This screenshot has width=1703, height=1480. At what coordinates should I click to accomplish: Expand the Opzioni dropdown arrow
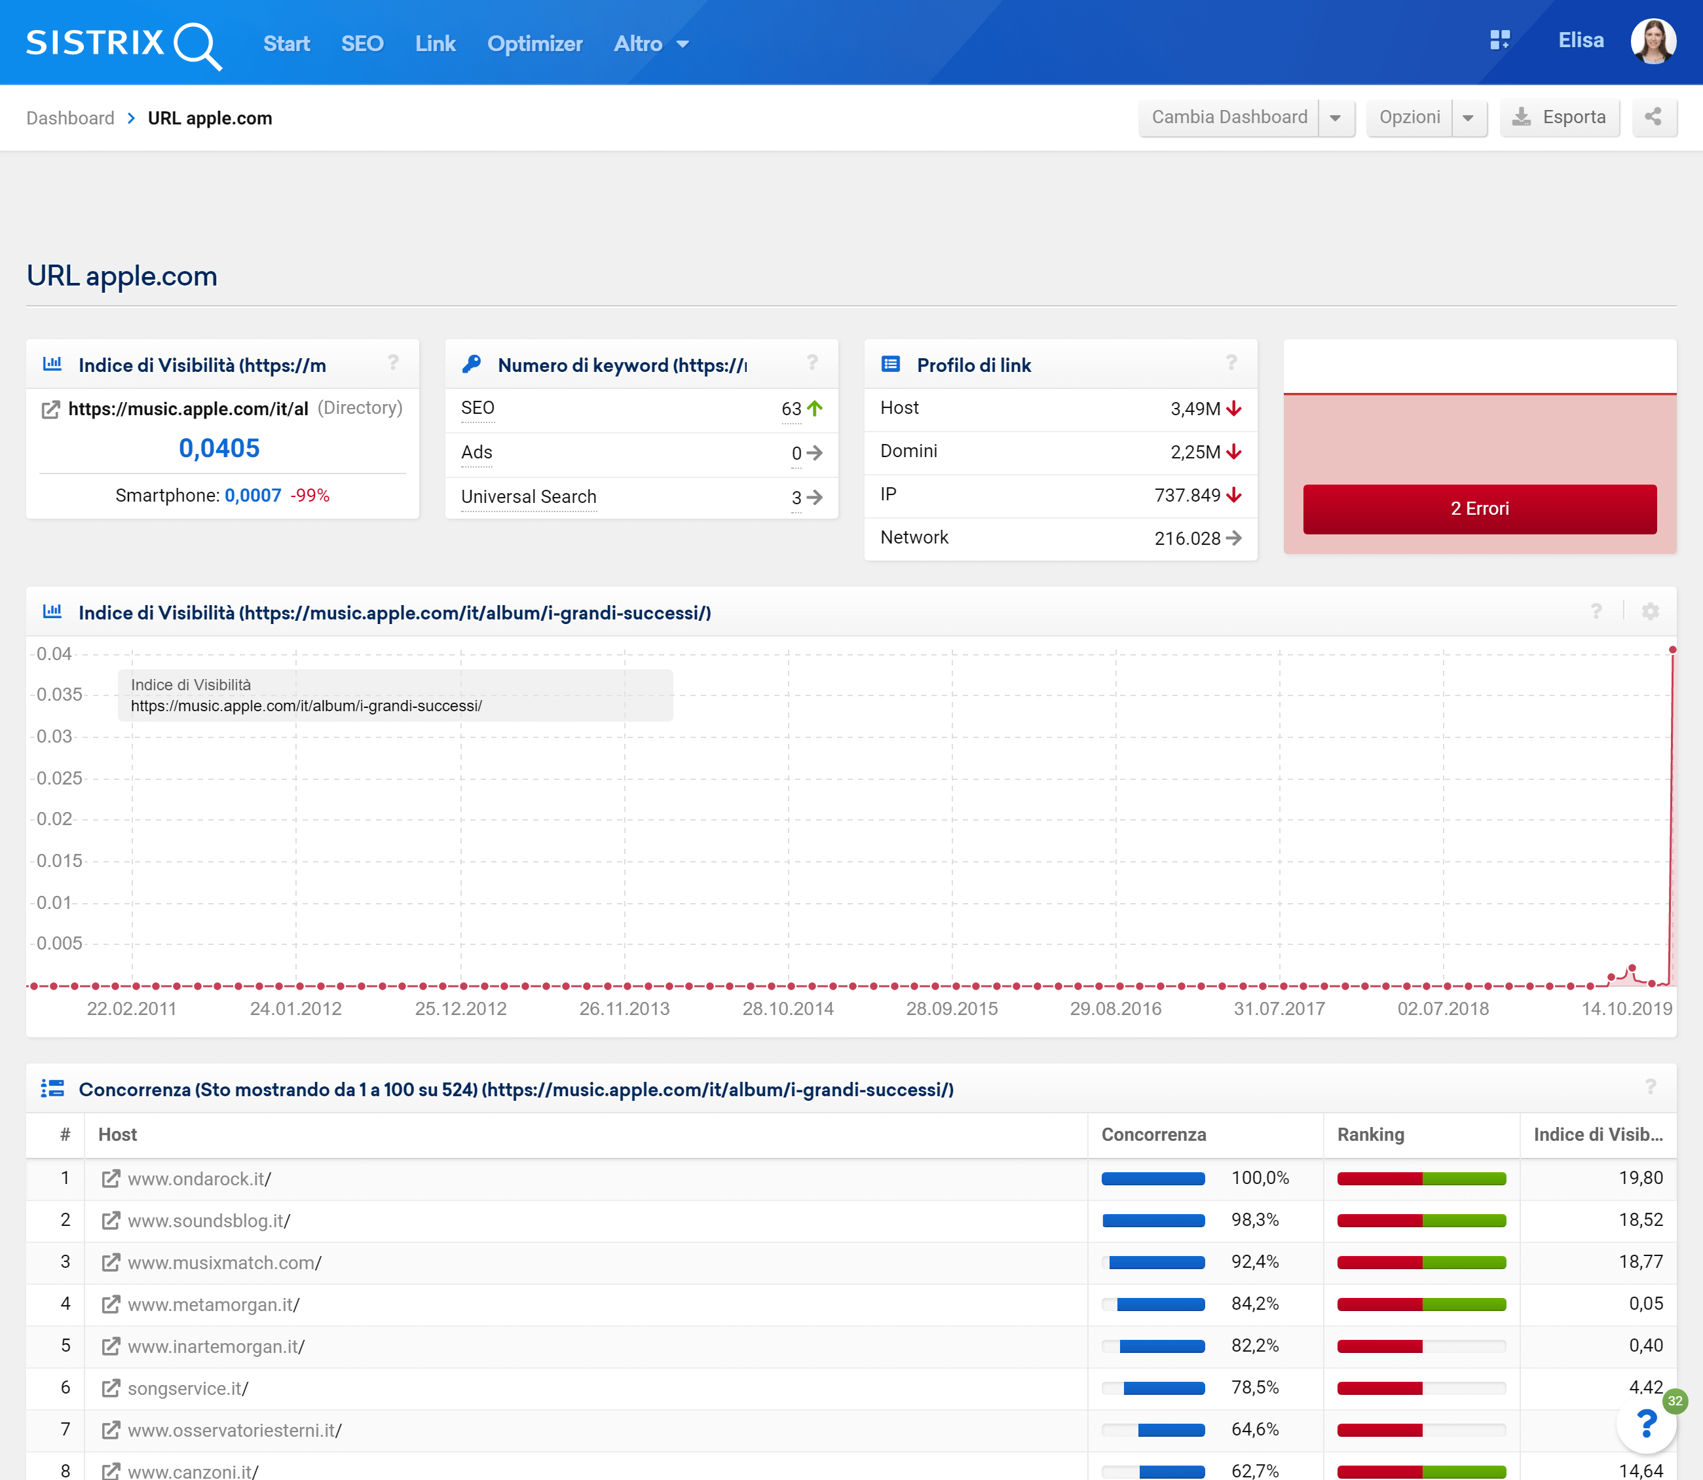tap(1469, 117)
